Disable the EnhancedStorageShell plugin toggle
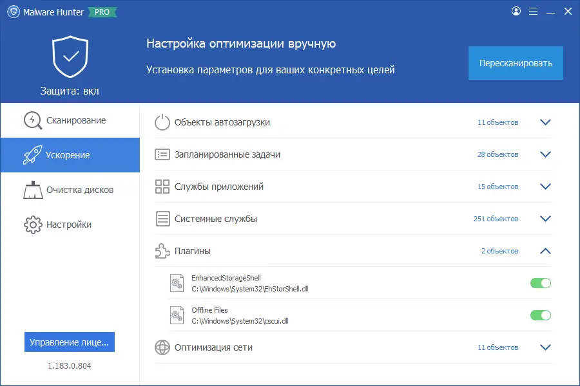Image resolution: width=580 pixels, height=386 pixels. [x=540, y=282]
